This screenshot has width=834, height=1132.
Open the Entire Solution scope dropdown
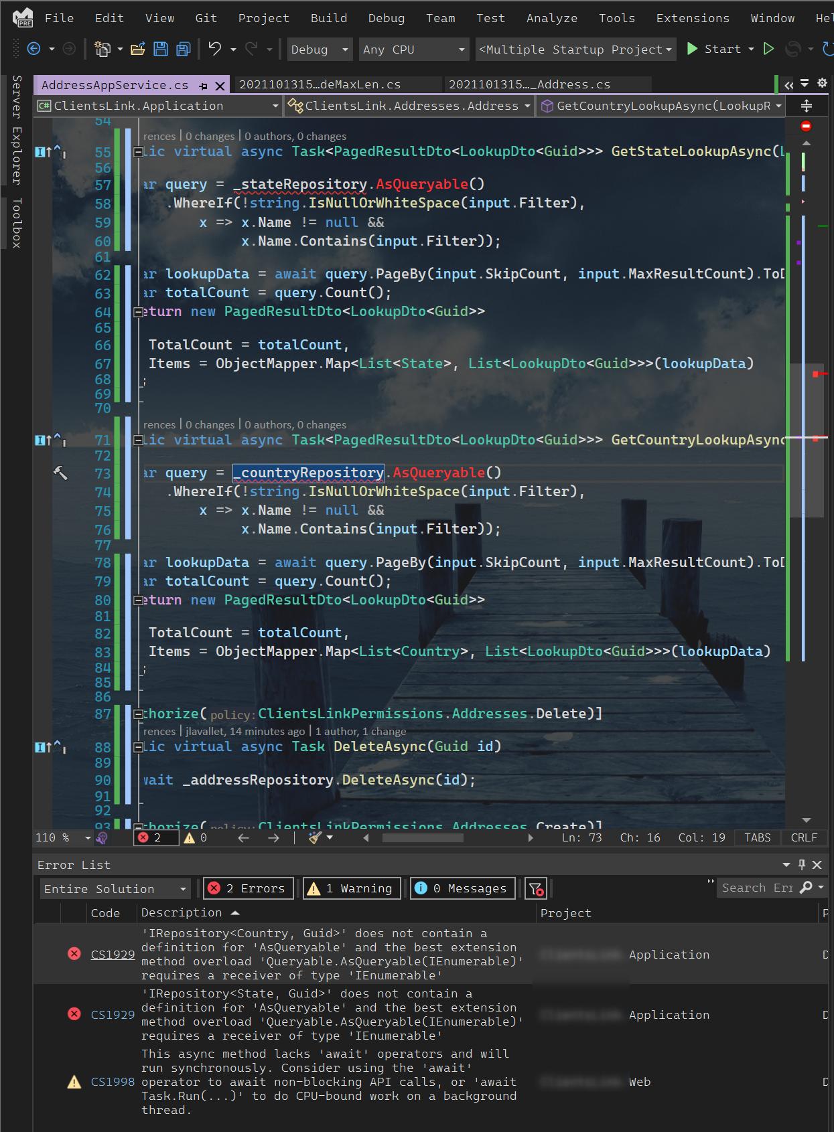click(x=115, y=889)
